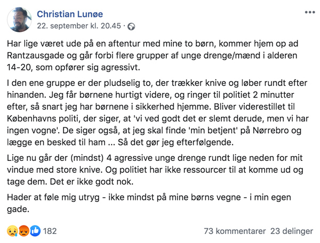
Task: View the 23 delinger shares
Action: pos(292,231)
